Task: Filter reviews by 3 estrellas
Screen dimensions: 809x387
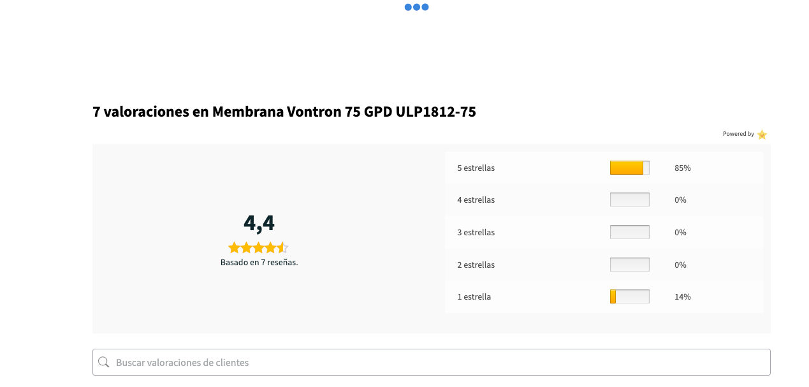Action: [604, 232]
